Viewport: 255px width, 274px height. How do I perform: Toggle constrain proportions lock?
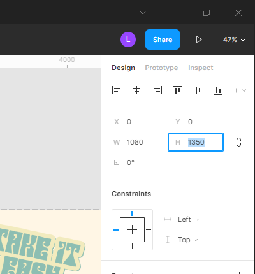tap(238, 142)
